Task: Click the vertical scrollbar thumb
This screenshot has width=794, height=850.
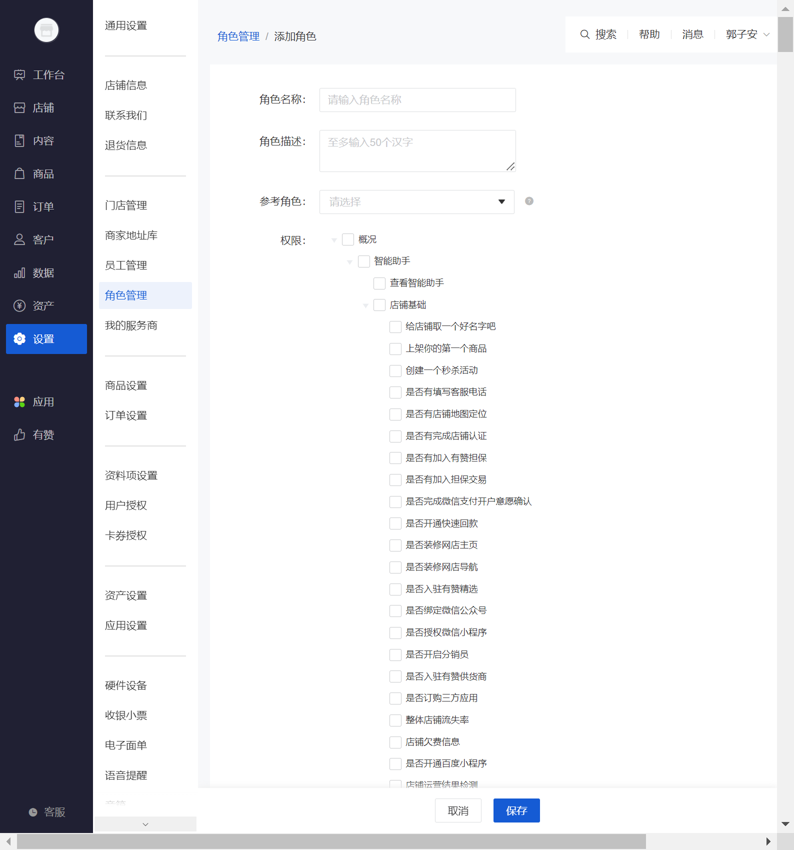Action: [785, 34]
